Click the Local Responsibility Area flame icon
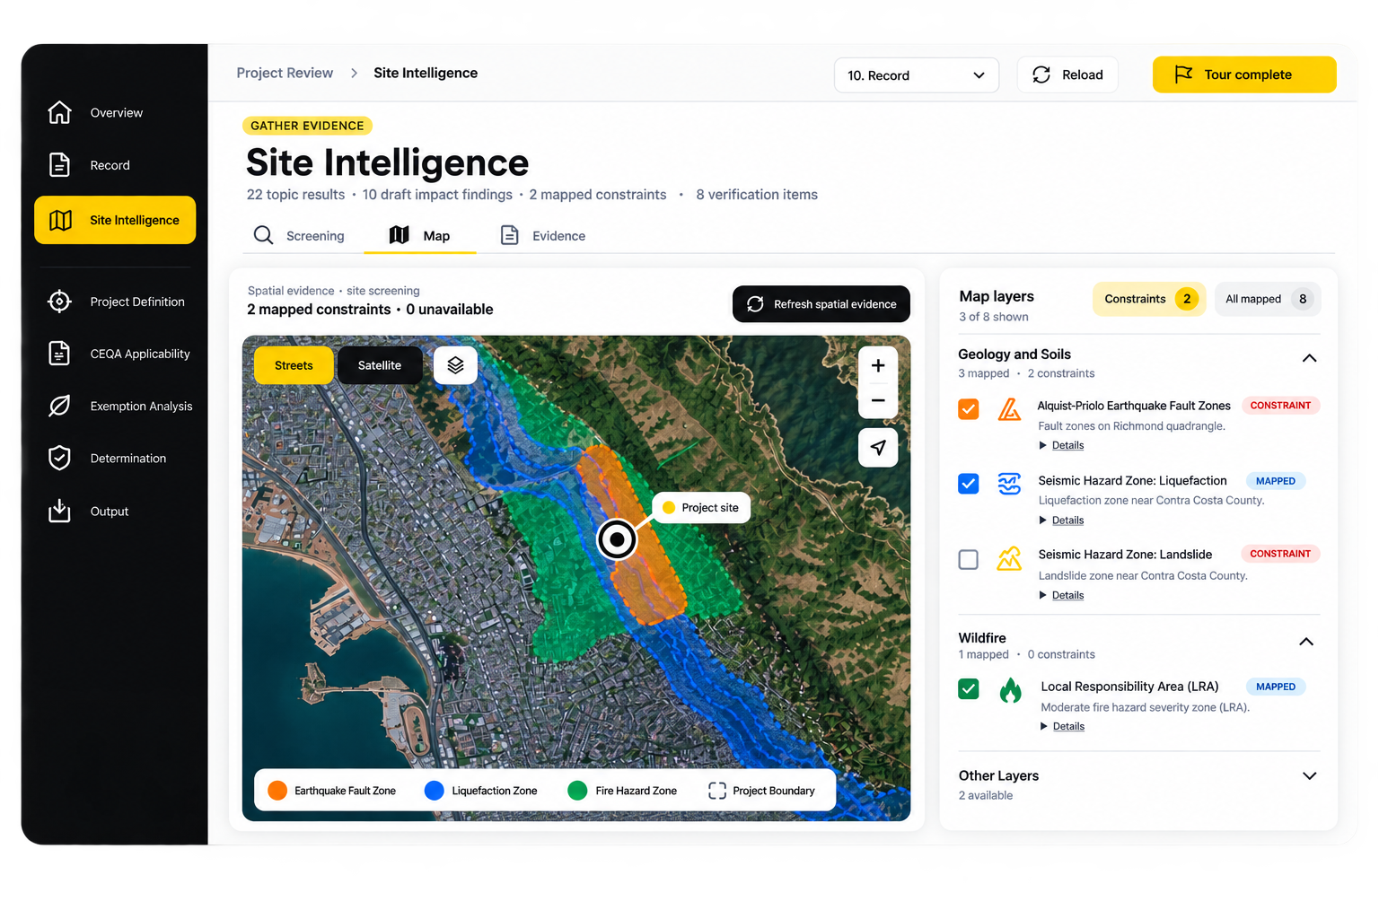The image size is (1379, 919). 1010,690
